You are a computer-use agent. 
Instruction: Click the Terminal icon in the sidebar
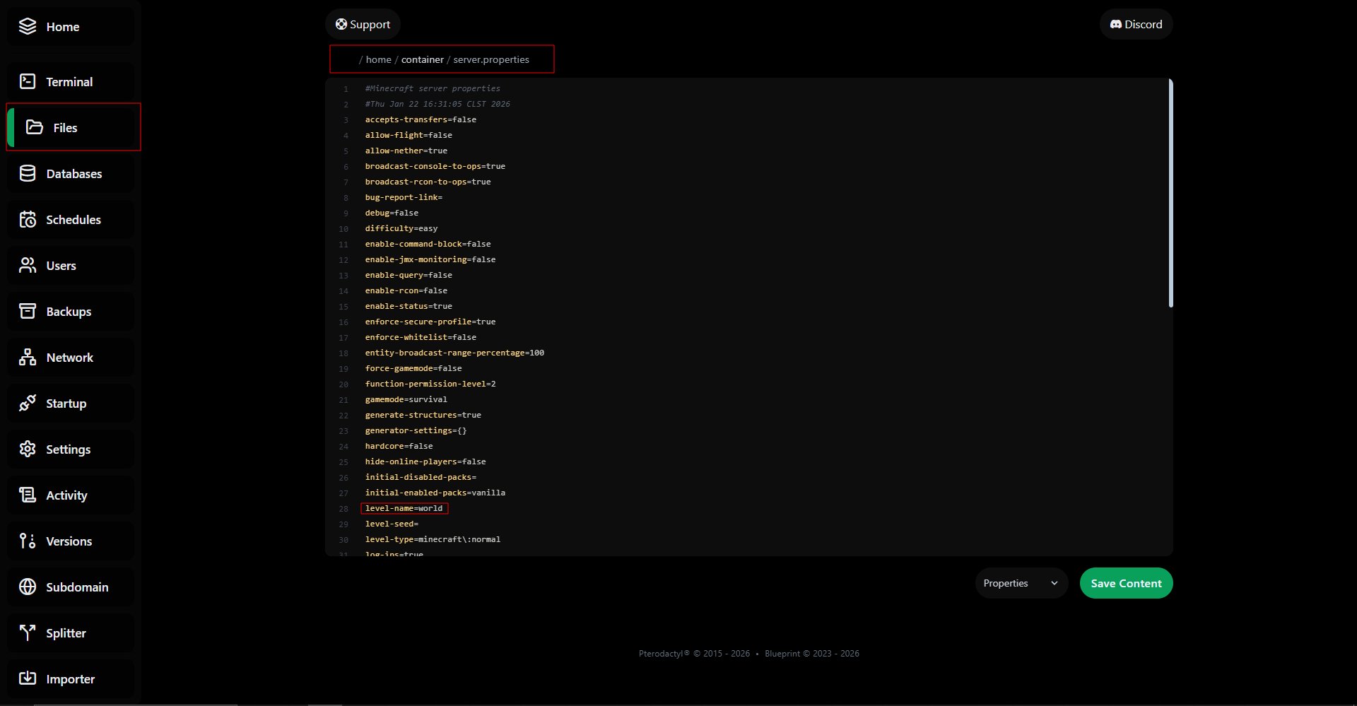click(x=28, y=81)
